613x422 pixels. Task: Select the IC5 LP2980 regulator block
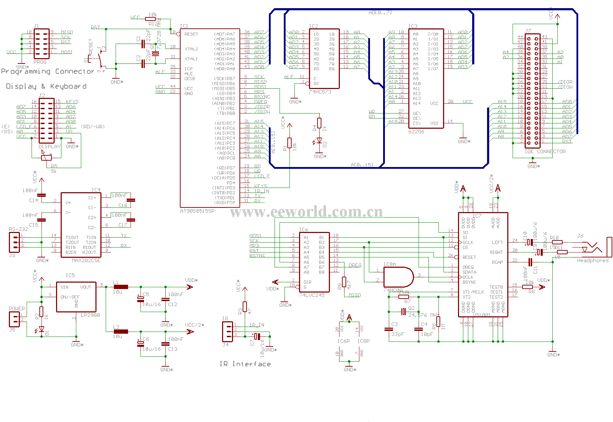tap(76, 297)
